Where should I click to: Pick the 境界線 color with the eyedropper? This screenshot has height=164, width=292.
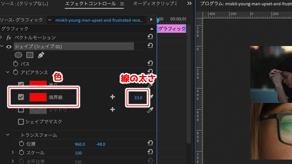[x=151, y=97]
